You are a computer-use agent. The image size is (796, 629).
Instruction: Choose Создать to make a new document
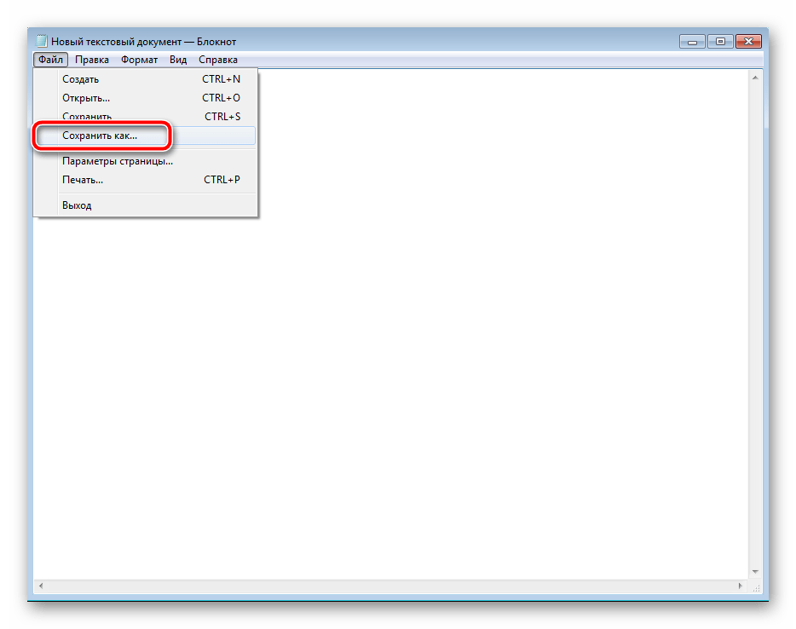tap(81, 79)
